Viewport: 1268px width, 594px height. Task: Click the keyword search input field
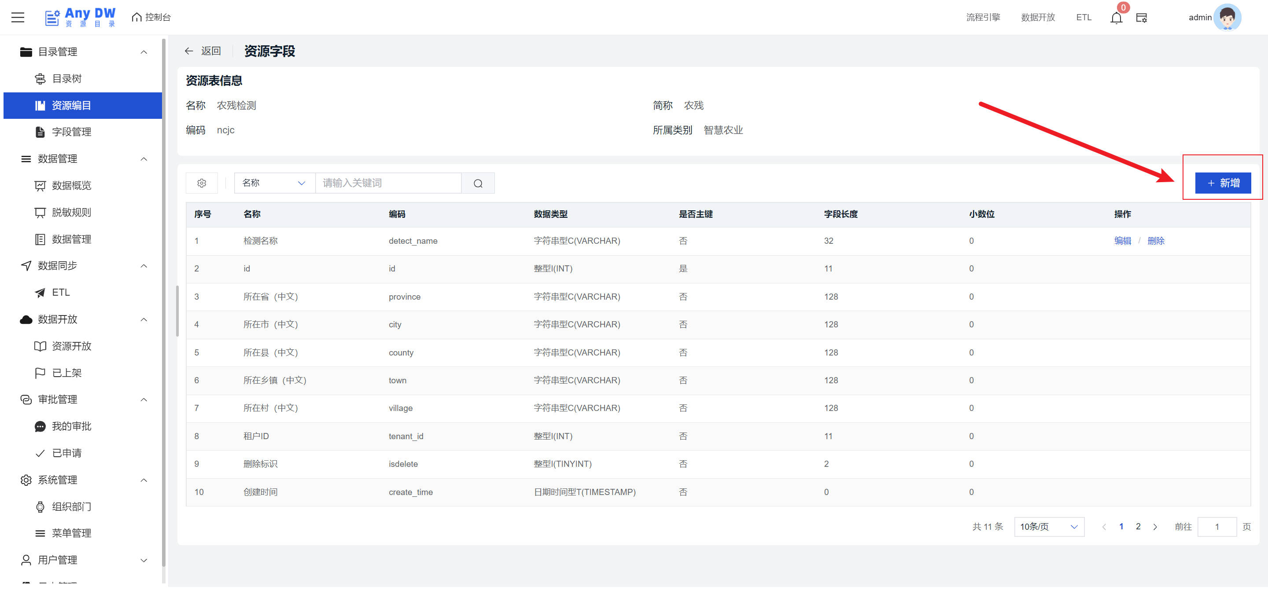coord(388,183)
